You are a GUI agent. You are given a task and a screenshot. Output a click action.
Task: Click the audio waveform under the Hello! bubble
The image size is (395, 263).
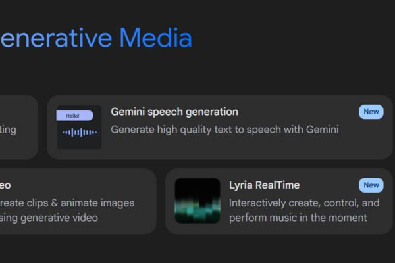point(80,132)
